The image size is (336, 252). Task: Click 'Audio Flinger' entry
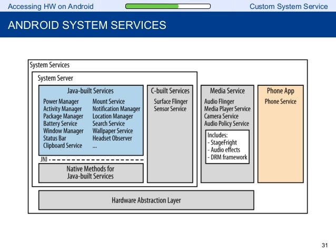[x=219, y=102]
